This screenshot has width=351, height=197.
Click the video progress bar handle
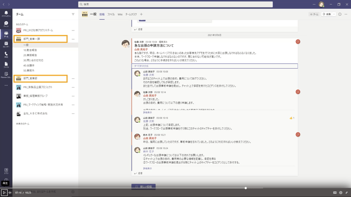pyautogui.click(x=246, y=188)
